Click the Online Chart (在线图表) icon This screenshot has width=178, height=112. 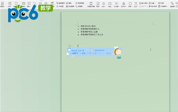pyautogui.click(x=70, y=6)
